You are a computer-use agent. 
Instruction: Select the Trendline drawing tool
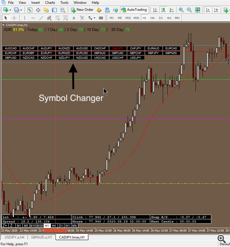(41, 18)
